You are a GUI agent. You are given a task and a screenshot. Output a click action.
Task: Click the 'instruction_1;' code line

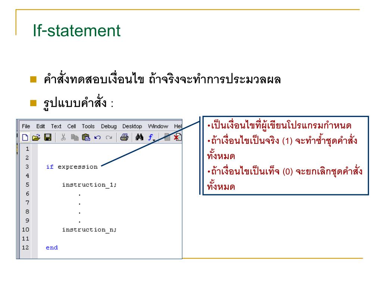point(89,185)
